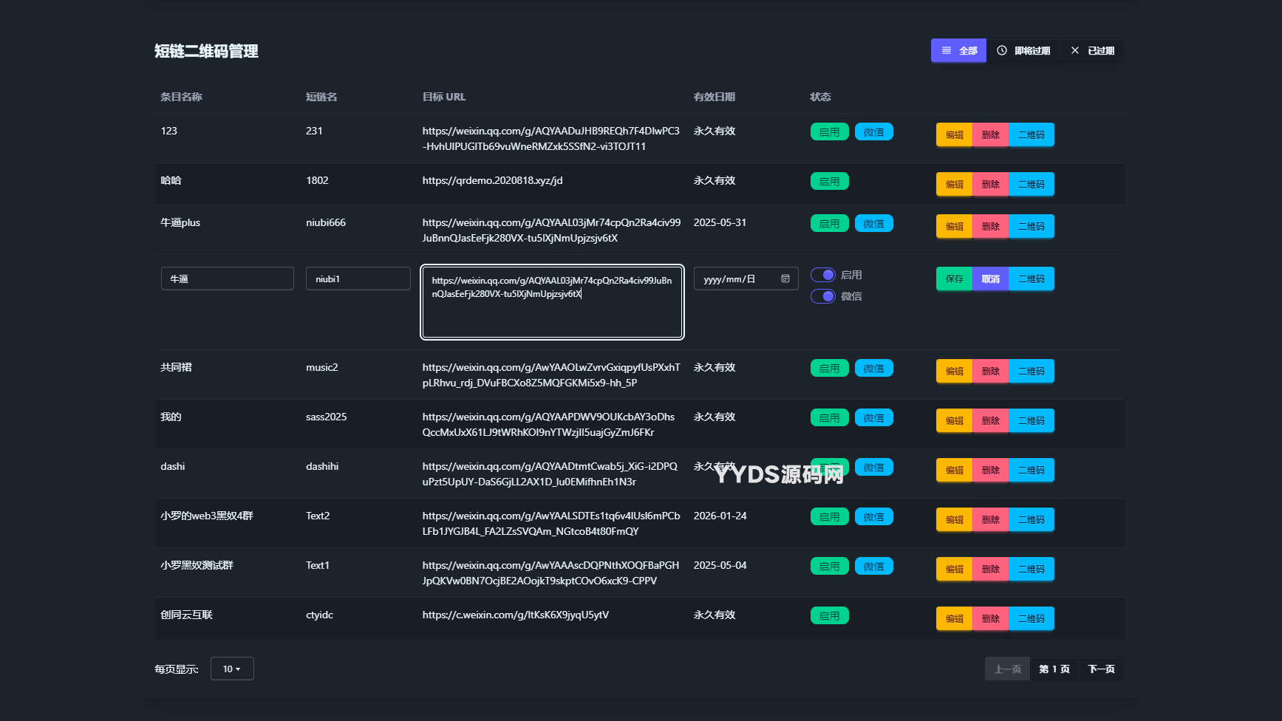Go to next page with 下一页
Viewport: 1282px width, 721px height.
[1101, 669]
